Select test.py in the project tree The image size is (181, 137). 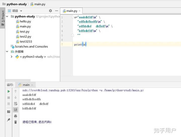24,32
